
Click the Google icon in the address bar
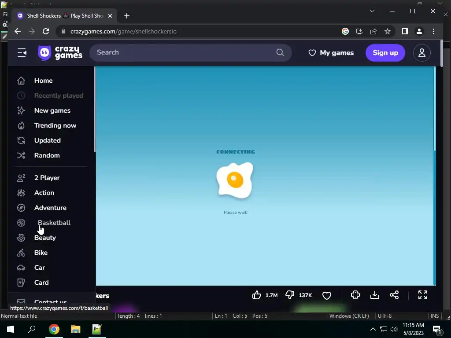coord(345,31)
